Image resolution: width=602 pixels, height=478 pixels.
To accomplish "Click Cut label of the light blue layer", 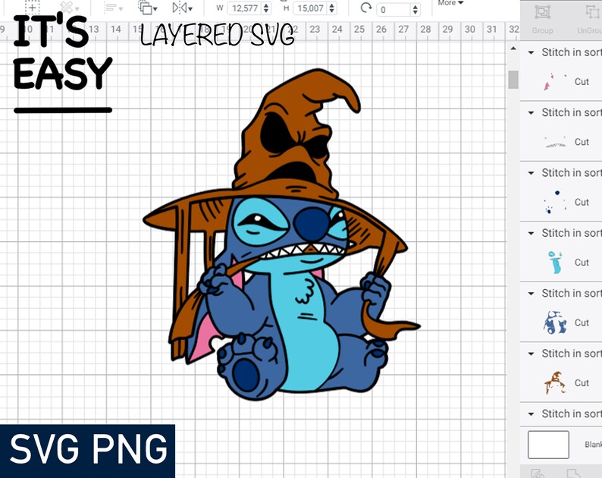I will click(582, 263).
